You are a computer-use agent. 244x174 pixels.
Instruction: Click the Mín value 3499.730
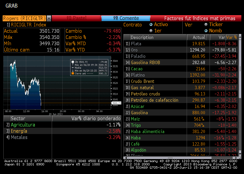pyautogui.click(x=49, y=44)
